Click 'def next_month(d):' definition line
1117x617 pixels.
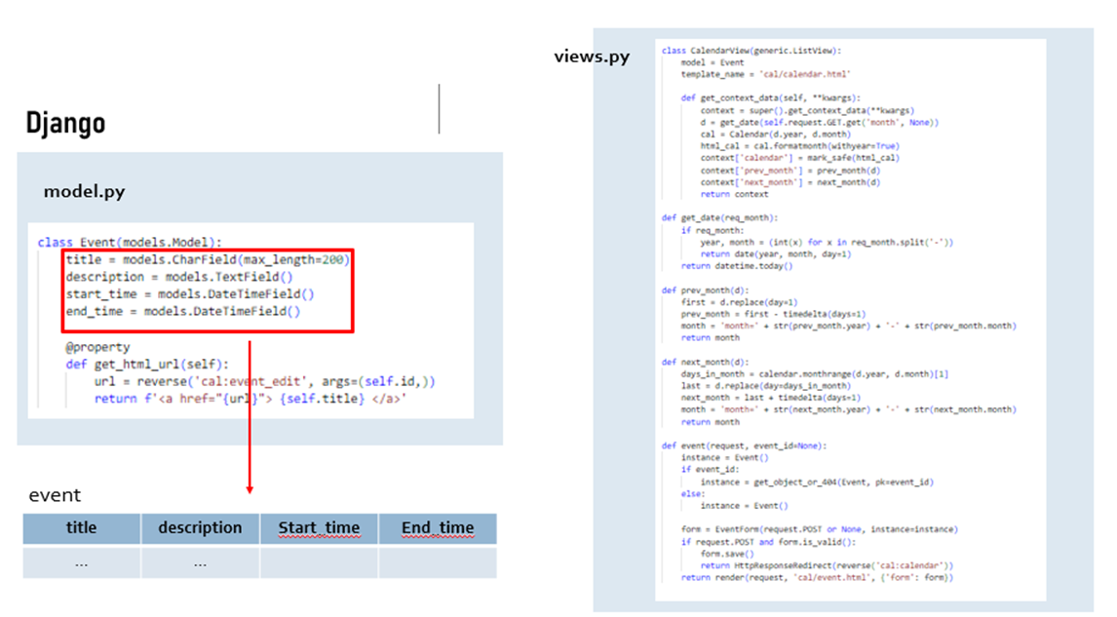coord(706,362)
